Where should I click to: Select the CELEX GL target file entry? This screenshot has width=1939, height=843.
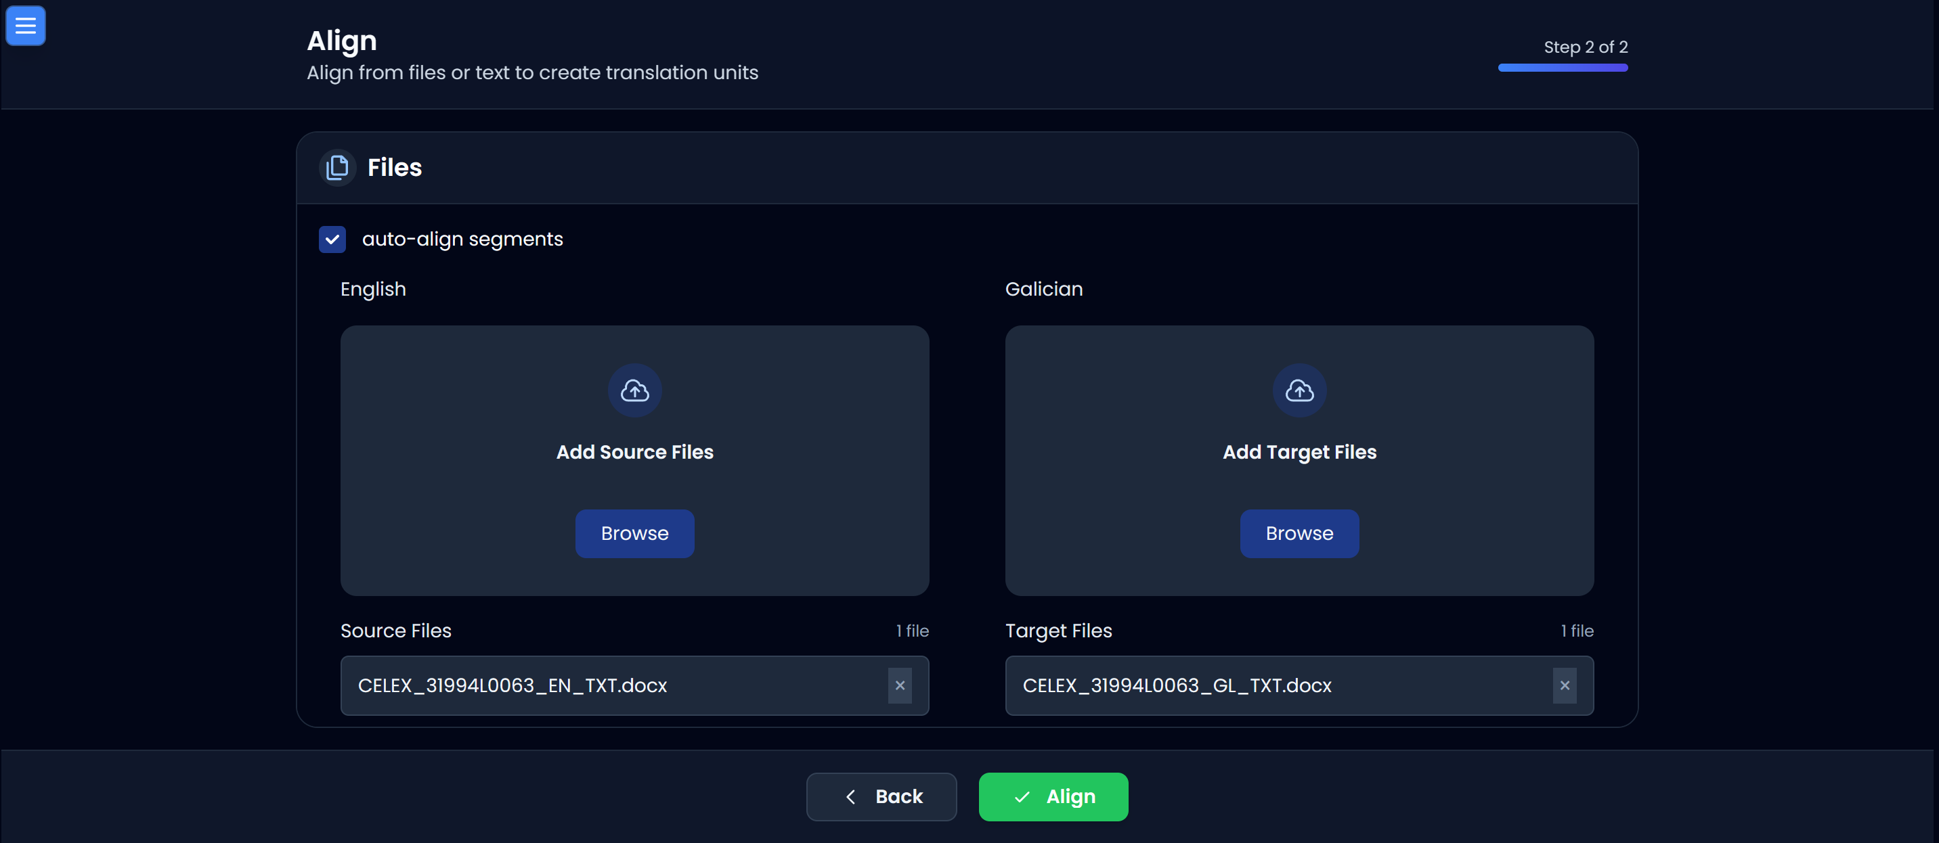tap(1177, 685)
